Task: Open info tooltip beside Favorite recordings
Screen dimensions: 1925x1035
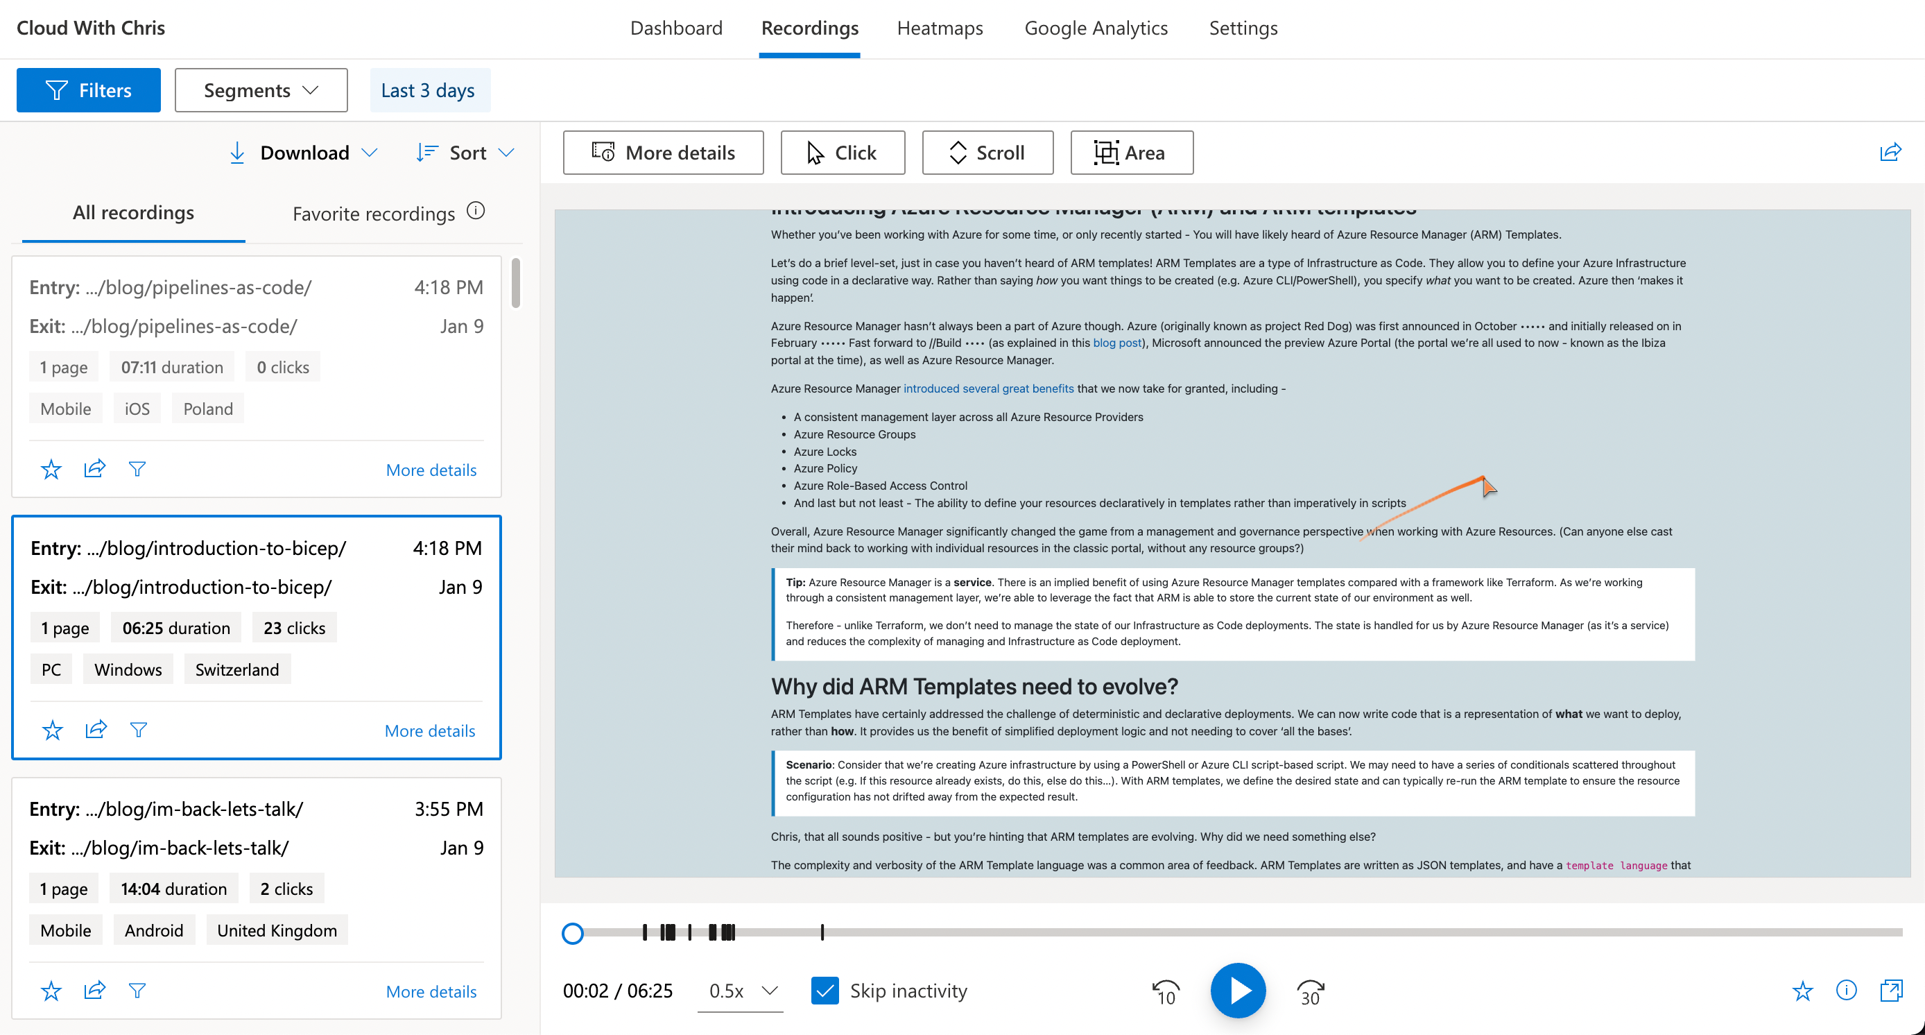Action: click(477, 212)
